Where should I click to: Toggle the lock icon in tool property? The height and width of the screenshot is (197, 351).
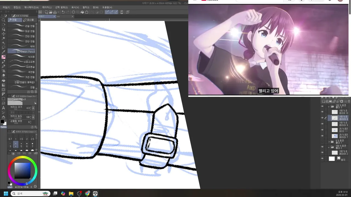tap(35, 103)
